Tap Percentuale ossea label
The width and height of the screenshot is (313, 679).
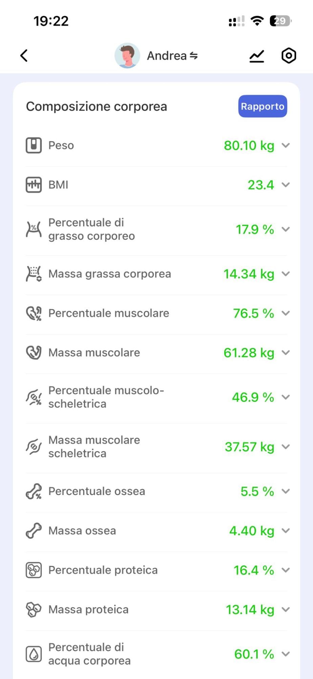[x=97, y=491]
